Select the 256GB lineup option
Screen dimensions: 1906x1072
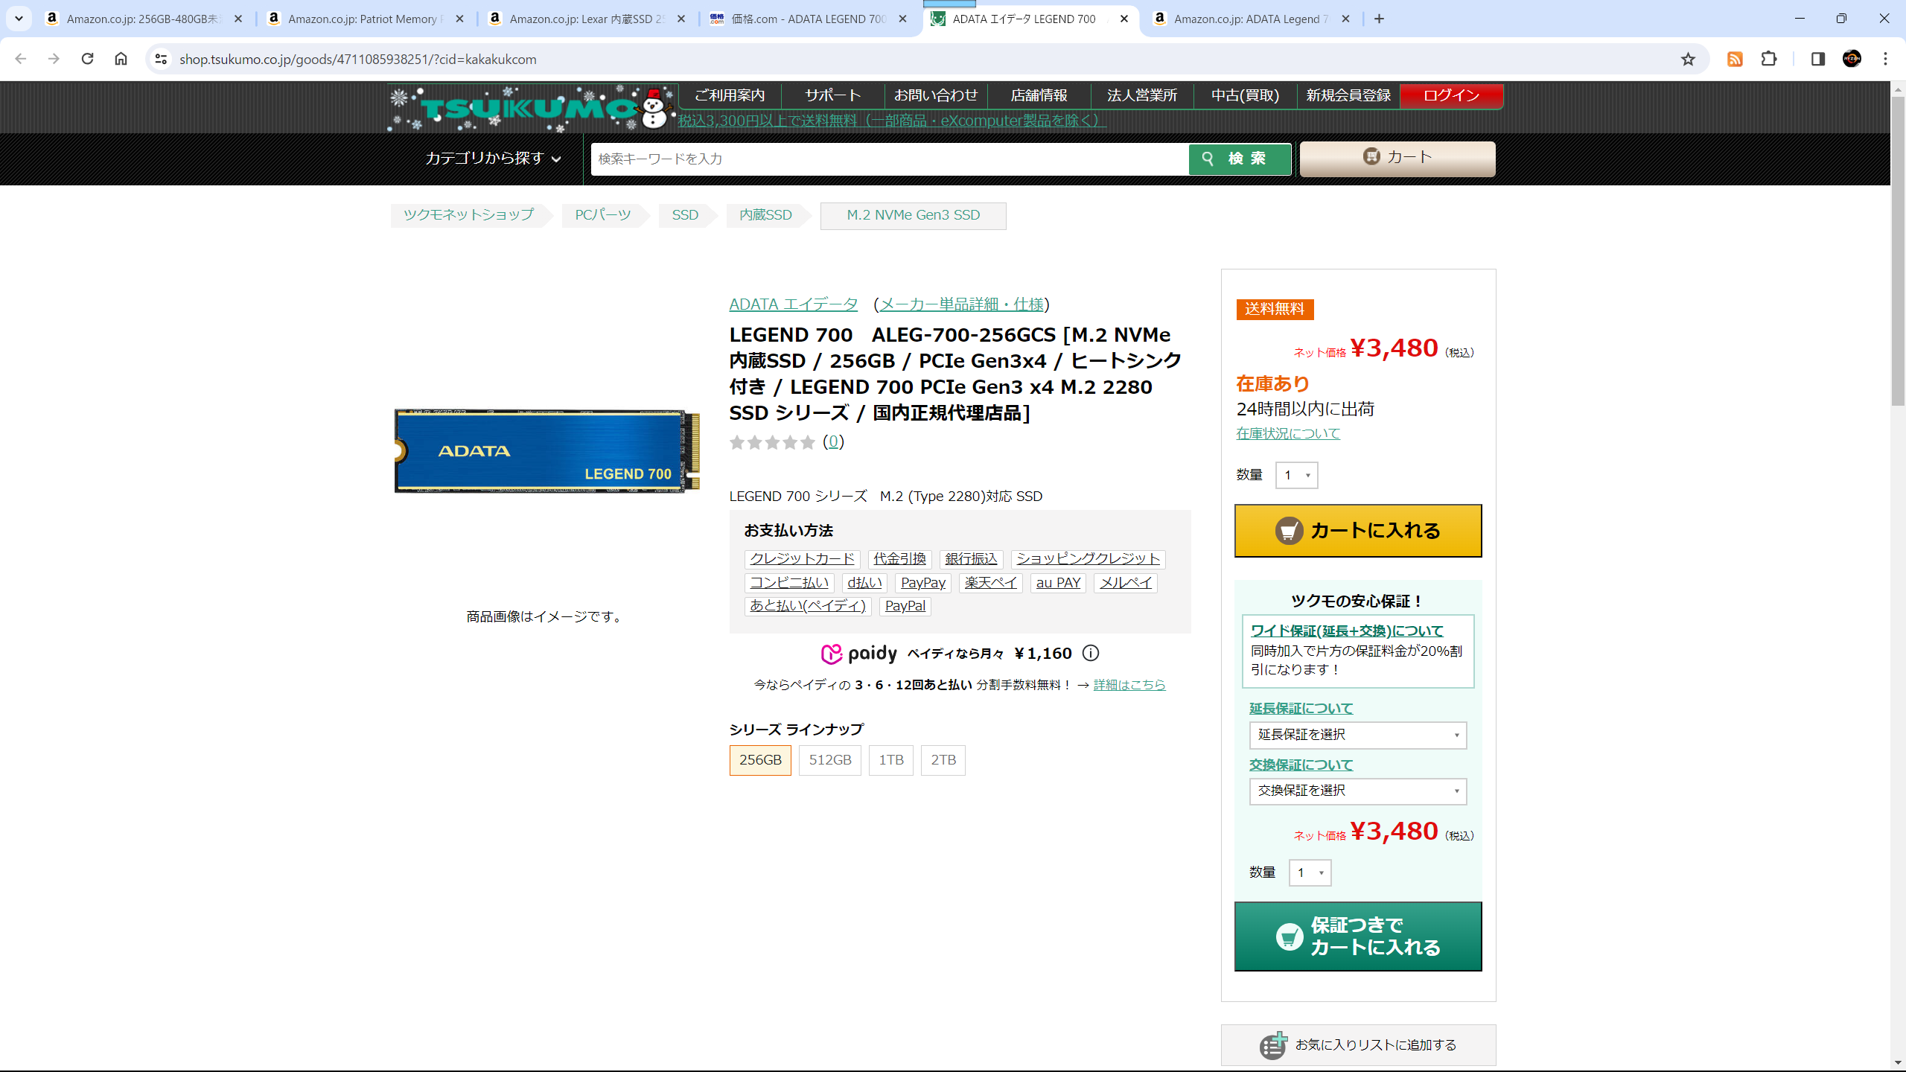[760, 760]
